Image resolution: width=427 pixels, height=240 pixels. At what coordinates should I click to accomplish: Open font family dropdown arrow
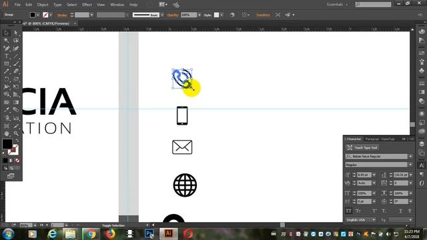tap(410, 157)
